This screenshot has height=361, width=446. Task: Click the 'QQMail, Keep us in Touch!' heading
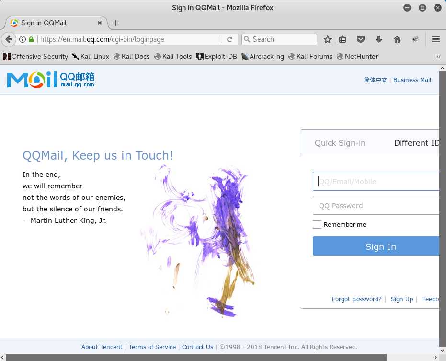click(98, 155)
